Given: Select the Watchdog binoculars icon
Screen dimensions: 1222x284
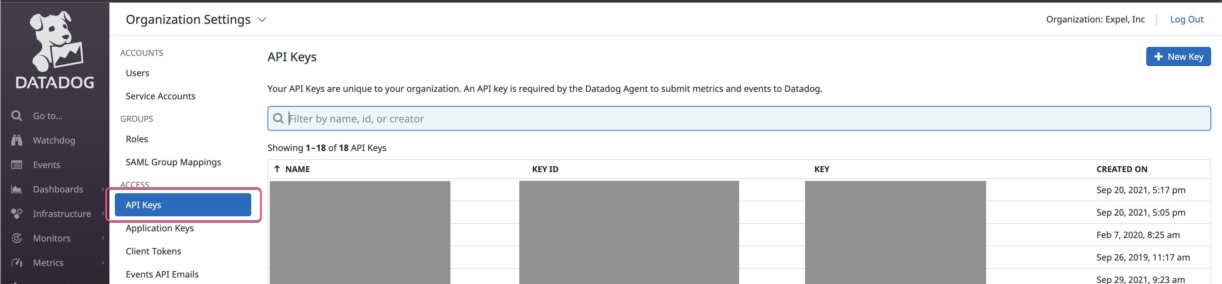Looking at the screenshot, I should (x=17, y=140).
